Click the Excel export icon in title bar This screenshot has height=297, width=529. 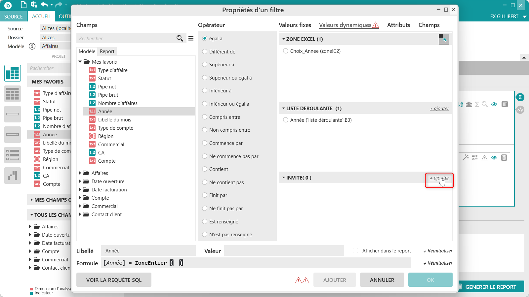point(33,5)
